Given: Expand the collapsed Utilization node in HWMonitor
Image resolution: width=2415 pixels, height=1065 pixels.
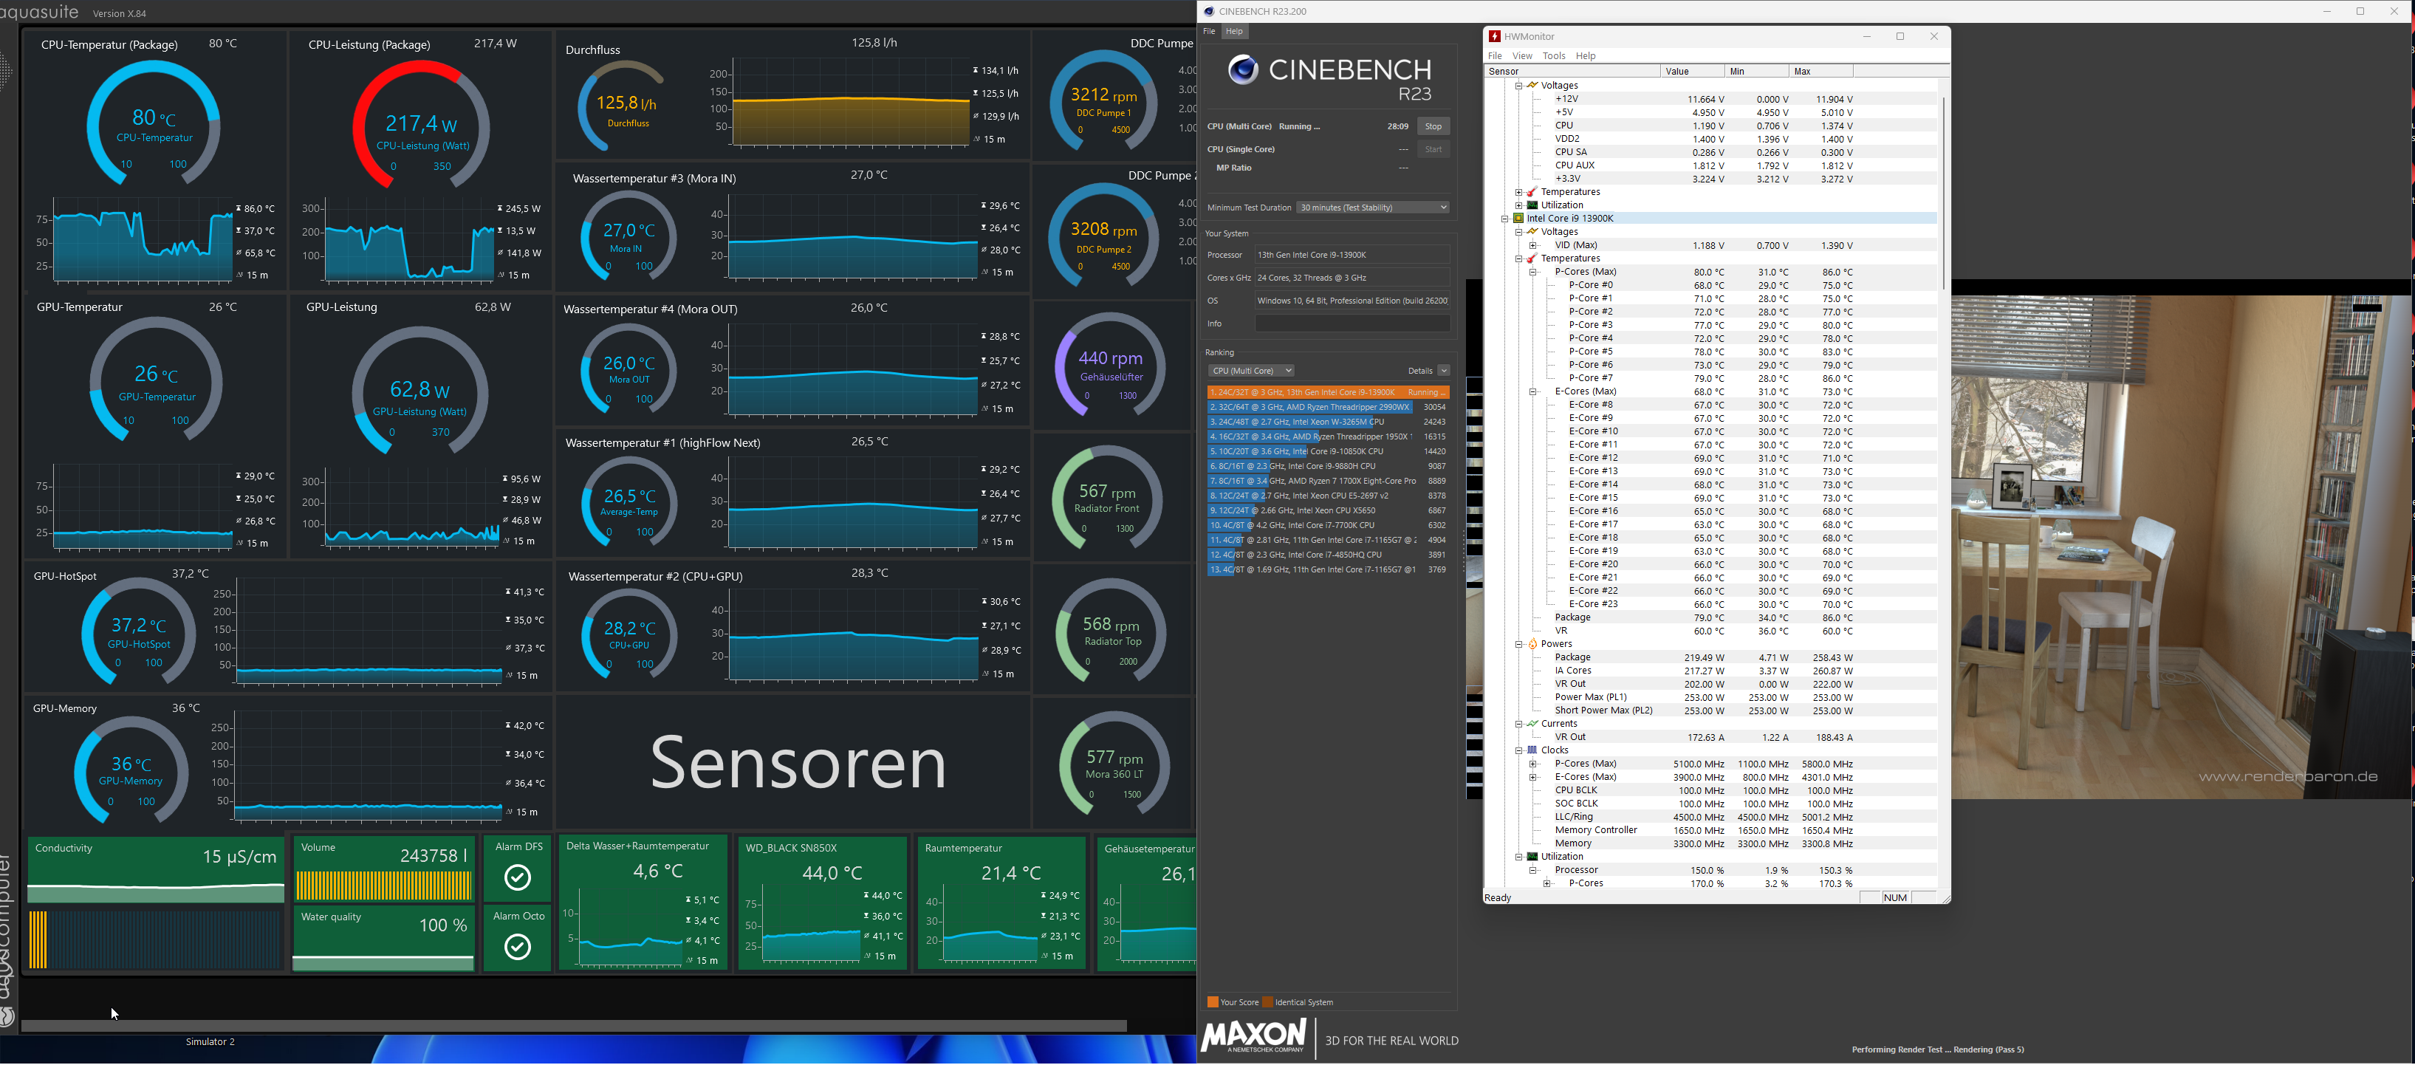Looking at the screenshot, I should tap(1518, 205).
